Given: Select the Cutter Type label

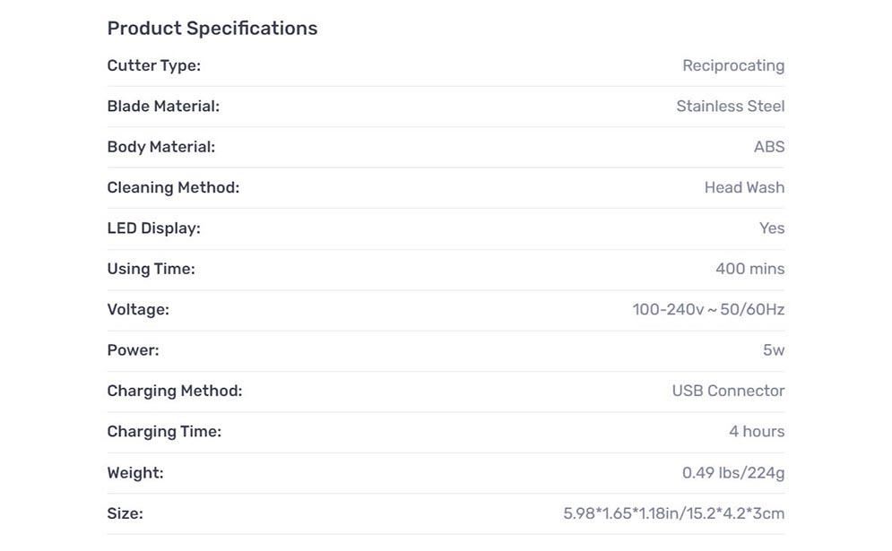Looking at the screenshot, I should pyautogui.click(x=153, y=66).
